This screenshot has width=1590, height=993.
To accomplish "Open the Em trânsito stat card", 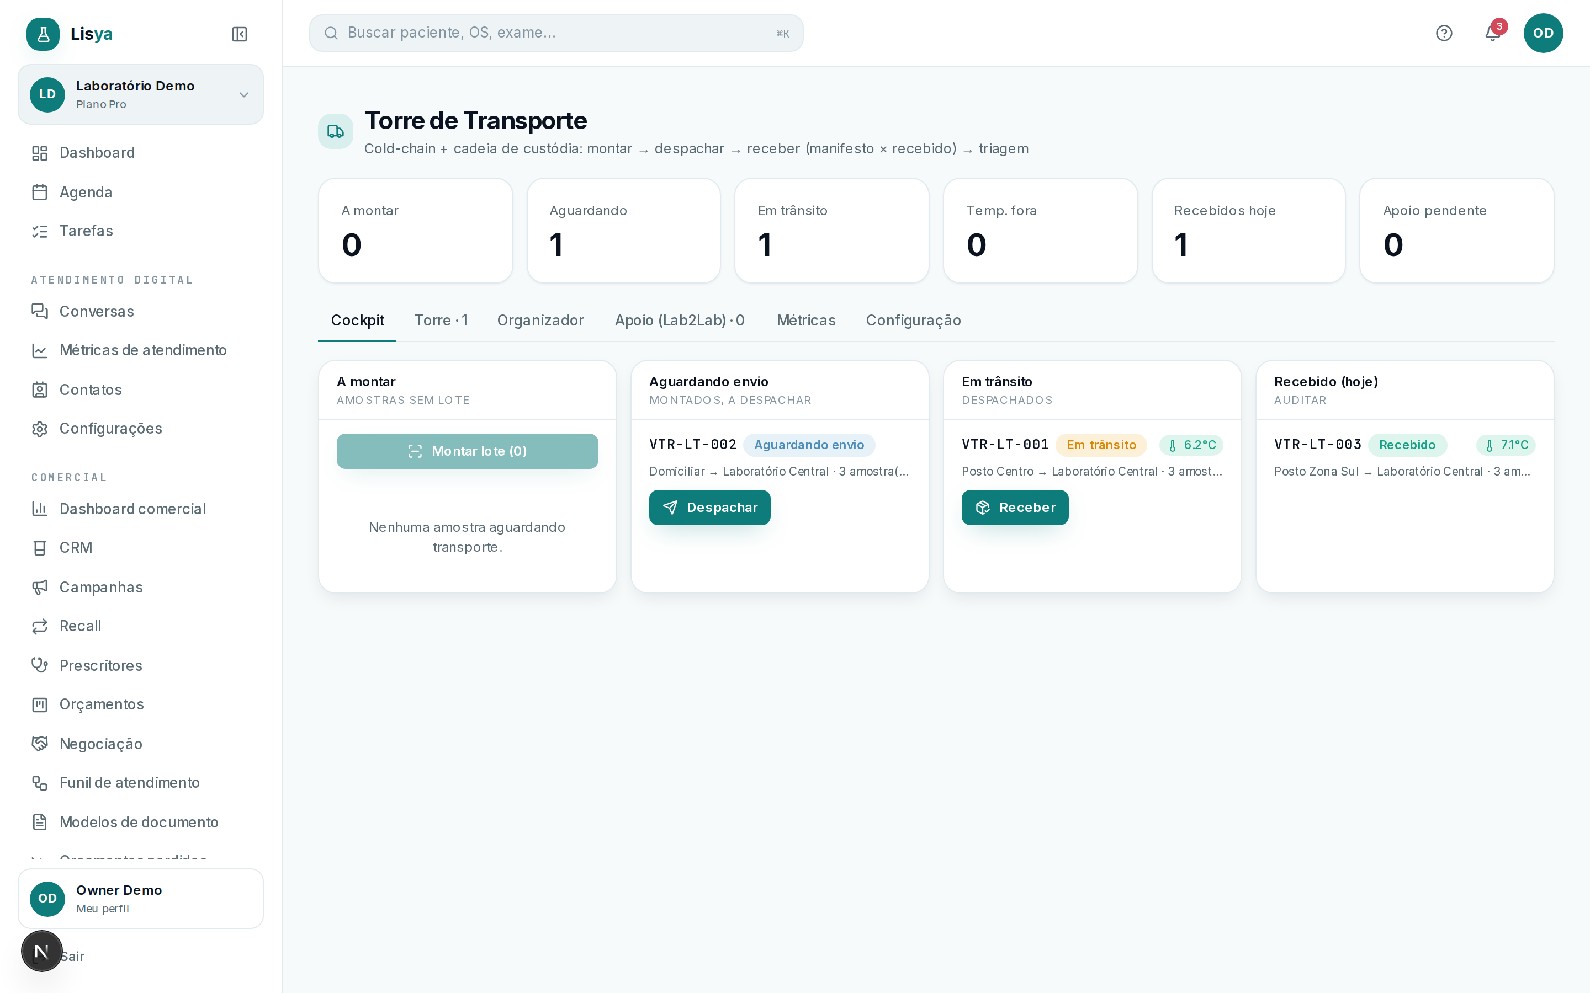I will 831,231.
